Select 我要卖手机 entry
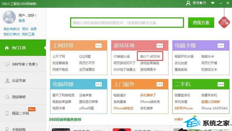This screenshot has height=131, width=232. pos(182,95)
